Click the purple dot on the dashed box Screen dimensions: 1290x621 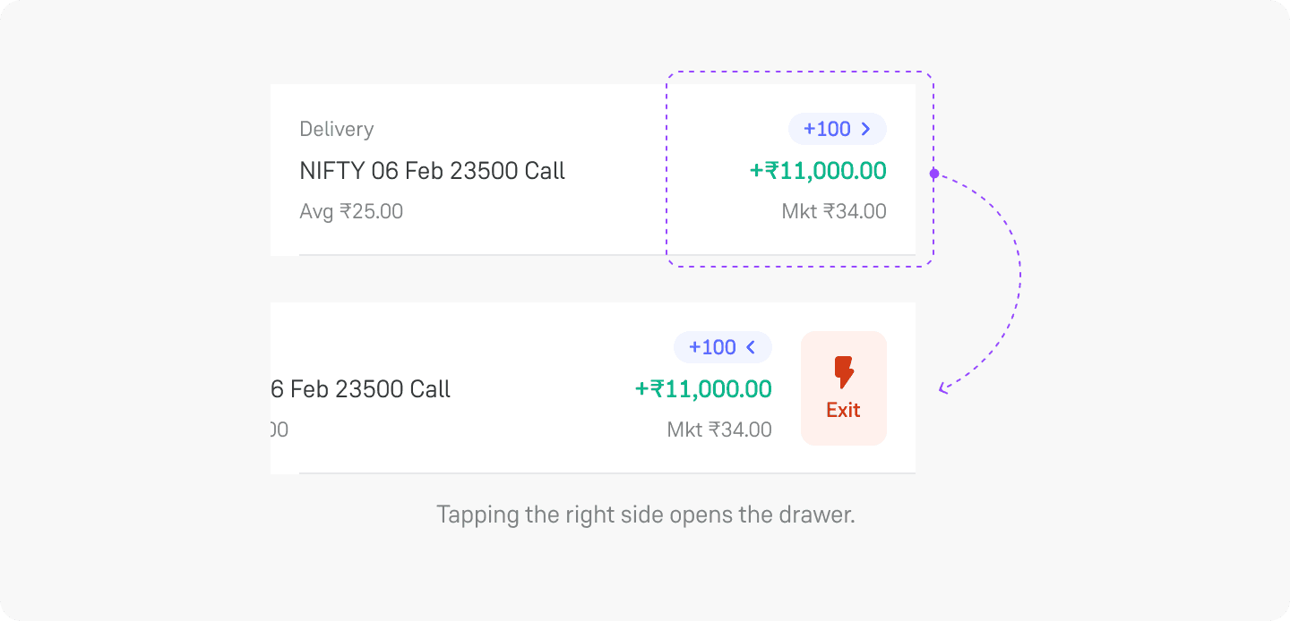[933, 174]
